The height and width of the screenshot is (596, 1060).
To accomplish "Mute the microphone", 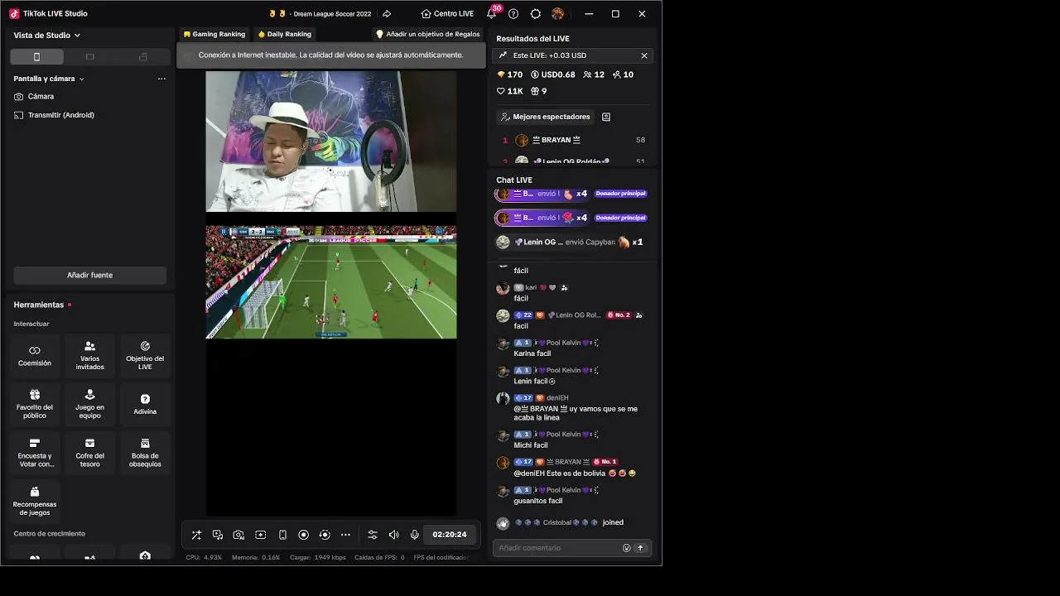I will pyautogui.click(x=414, y=535).
